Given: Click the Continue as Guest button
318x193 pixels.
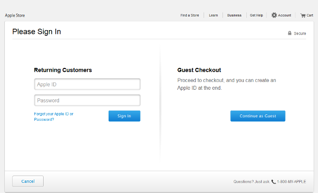Looking at the screenshot, I should (x=258, y=116).
